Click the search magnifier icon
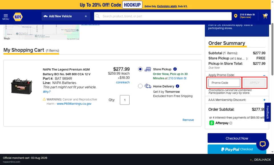This screenshot has width=274, height=165. 98,16
